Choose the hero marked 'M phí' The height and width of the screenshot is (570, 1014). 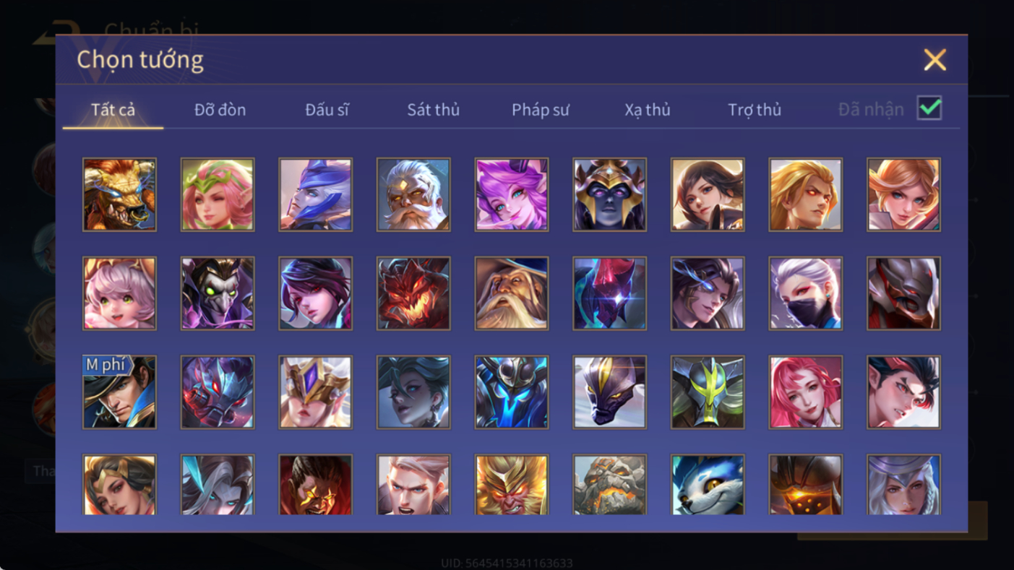[119, 392]
